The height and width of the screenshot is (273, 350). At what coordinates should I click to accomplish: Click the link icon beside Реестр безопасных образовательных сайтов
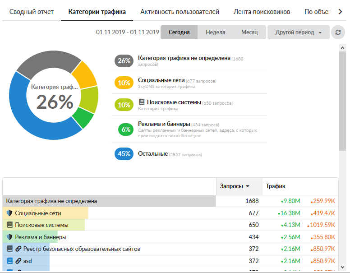click(18, 249)
